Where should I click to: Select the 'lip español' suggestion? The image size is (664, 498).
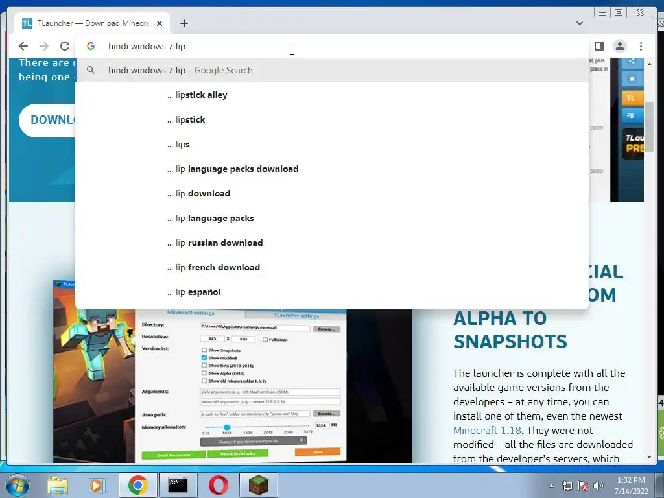pos(332,292)
